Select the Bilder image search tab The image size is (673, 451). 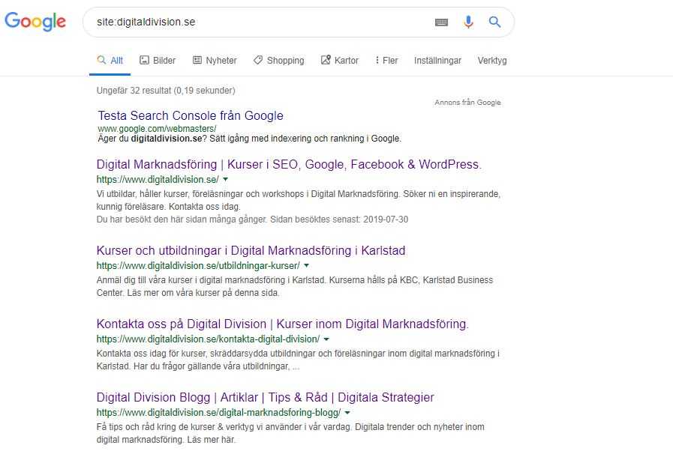[x=158, y=61]
